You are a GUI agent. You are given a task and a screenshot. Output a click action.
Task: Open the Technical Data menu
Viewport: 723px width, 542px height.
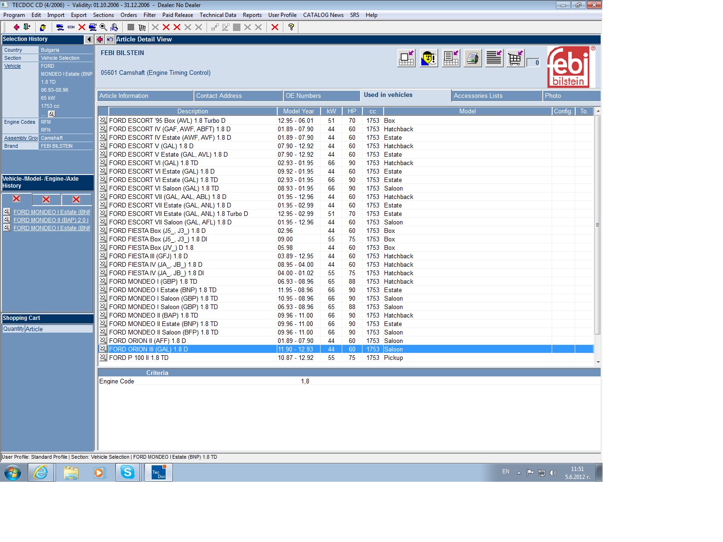tap(218, 15)
